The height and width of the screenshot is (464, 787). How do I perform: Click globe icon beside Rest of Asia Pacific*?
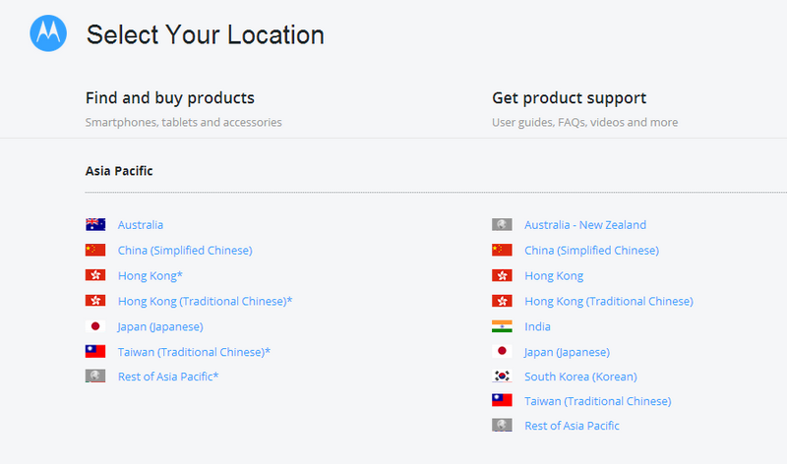tap(95, 376)
